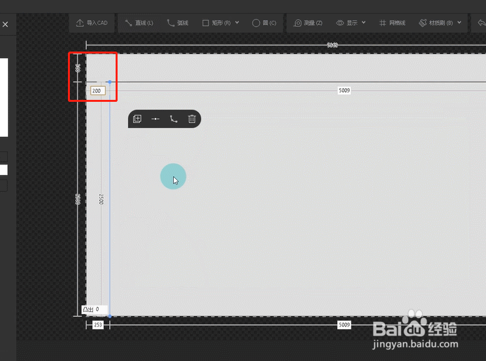Click the 253 dimension value
This screenshot has width=486, height=361.
click(98, 325)
